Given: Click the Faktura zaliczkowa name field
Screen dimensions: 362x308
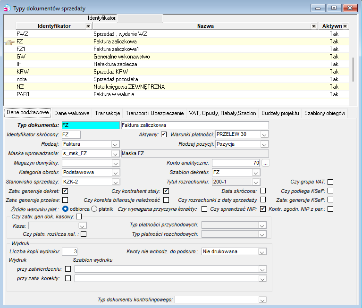Looking at the screenshot, I should [x=195, y=125].
